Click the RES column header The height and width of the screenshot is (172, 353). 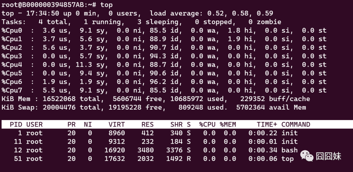pos(147,125)
